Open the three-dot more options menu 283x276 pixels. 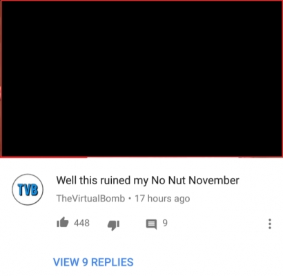tap(270, 224)
